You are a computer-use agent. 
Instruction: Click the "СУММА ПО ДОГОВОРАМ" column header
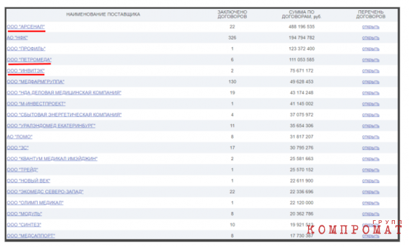[302, 14]
